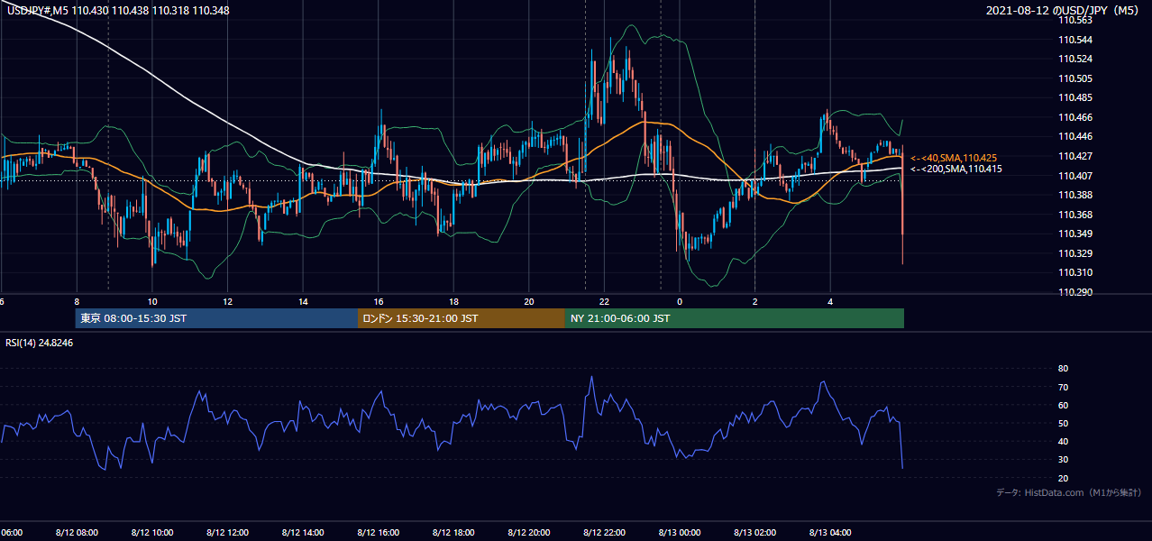1152x541 pixels.
Task: Click the RSI(14) 24.8246 indicator label
Action: click(x=40, y=343)
